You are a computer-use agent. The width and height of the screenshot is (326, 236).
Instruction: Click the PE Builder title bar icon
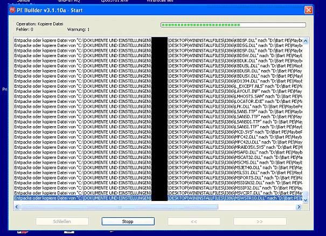click(x=13, y=10)
